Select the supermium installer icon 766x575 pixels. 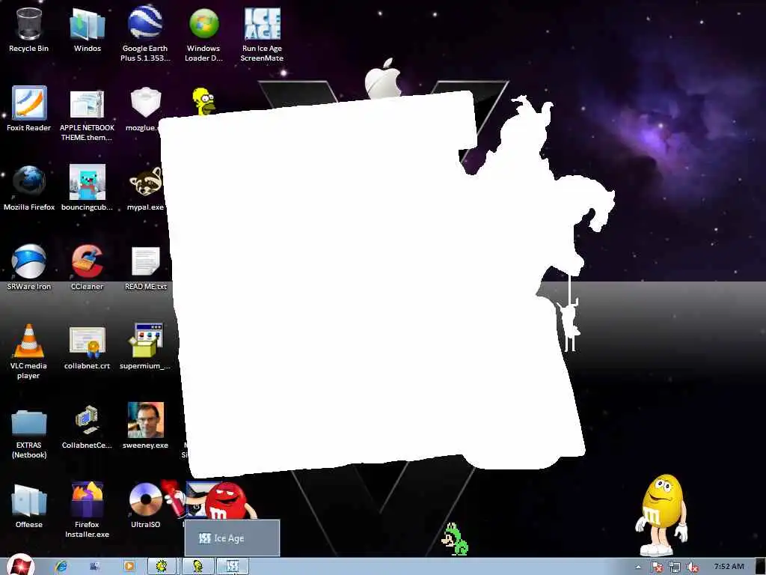(x=145, y=347)
